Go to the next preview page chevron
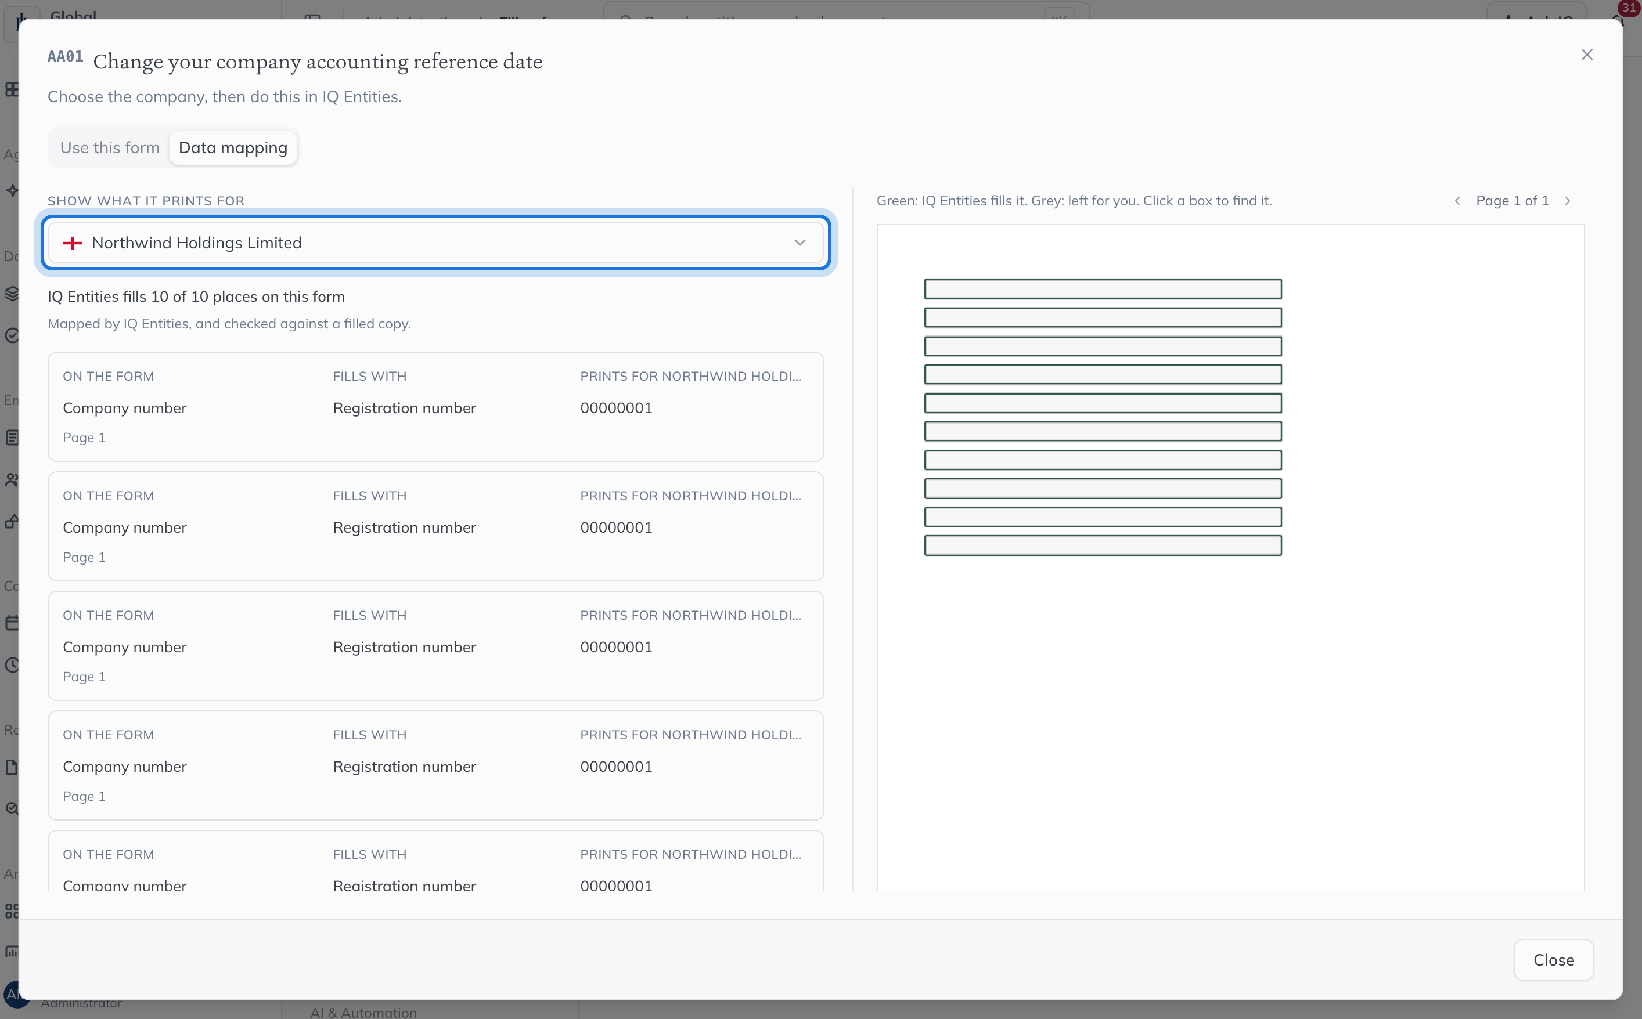This screenshot has width=1642, height=1019. (x=1567, y=201)
